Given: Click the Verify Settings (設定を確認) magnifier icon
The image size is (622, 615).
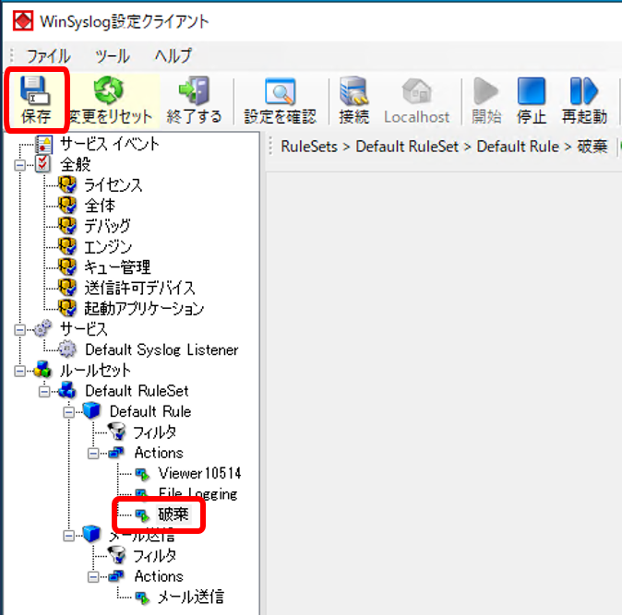Looking at the screenshot, I should (280, 91).
